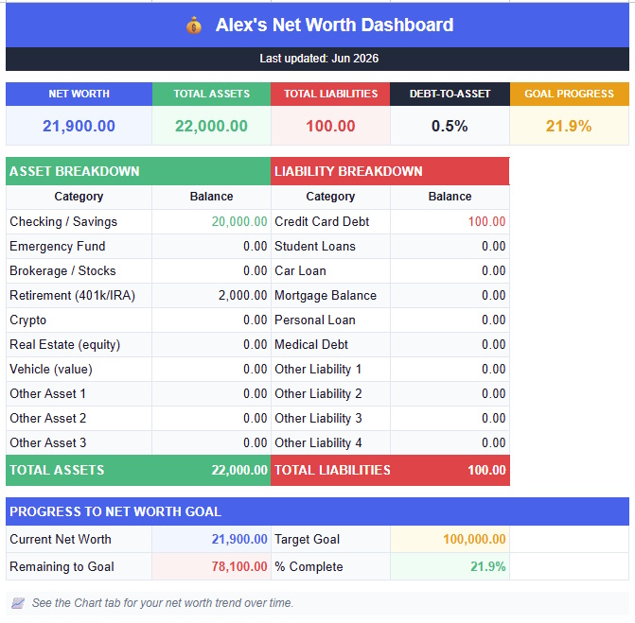
Task: Select the green 21.9% complete cell
Action: tap(450, 567)
